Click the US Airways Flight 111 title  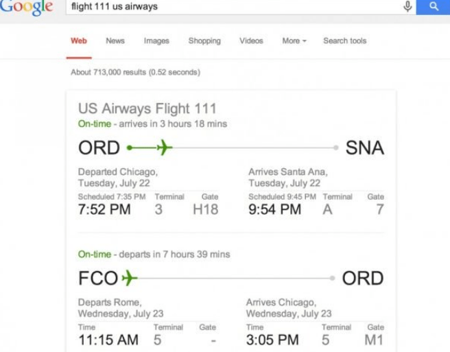point(147,108)
